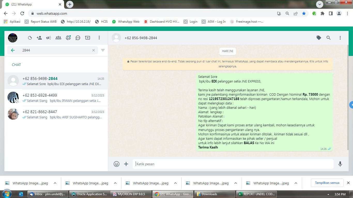Click the end-to-end encryption notice
Image resolution: width=353 pixels, height=198 pixels.
(x=227, y=64)
